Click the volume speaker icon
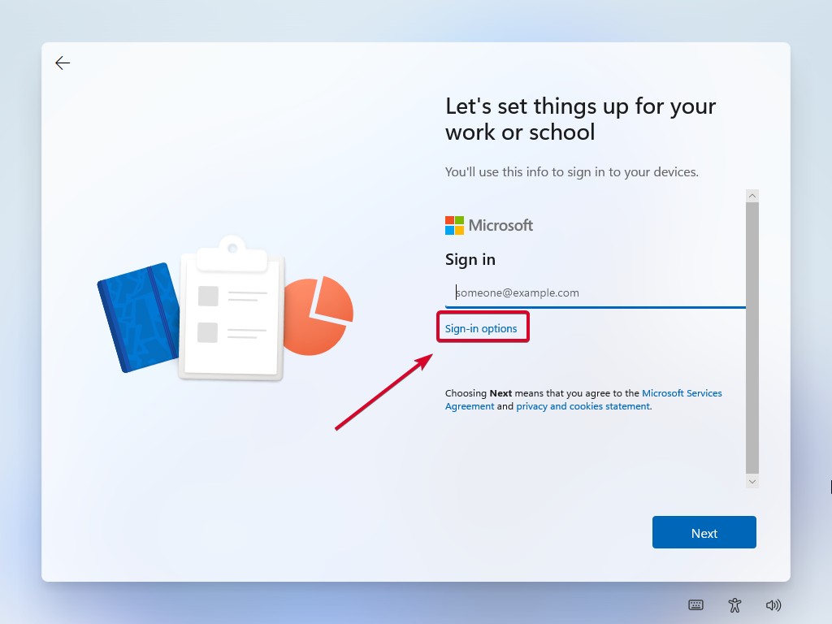Screen dimensions: 832x624 coord(773,604)
